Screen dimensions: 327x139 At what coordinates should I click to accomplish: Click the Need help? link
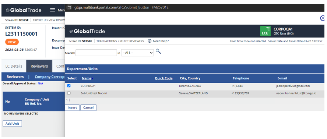coord(161,41)
